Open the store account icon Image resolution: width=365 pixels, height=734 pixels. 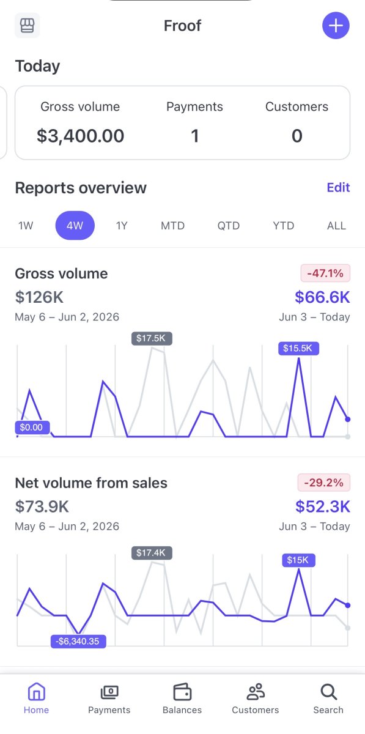coord(28,26)
